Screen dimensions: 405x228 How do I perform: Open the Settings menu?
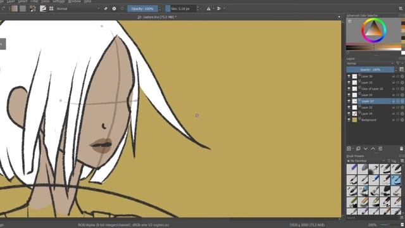click(x=59, y=1)
